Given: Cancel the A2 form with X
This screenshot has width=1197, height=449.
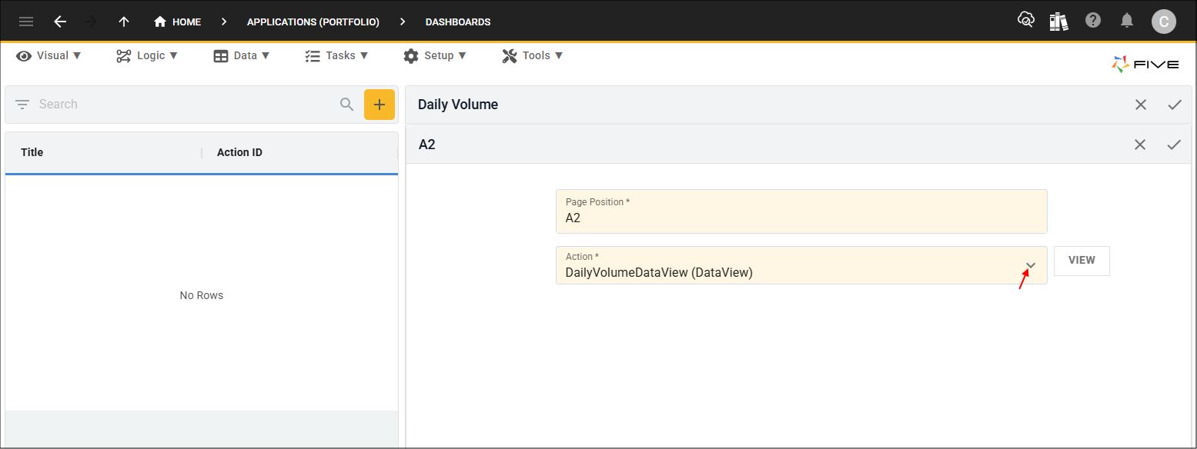Looking at the screenshot, I should tap(1140, 145).
